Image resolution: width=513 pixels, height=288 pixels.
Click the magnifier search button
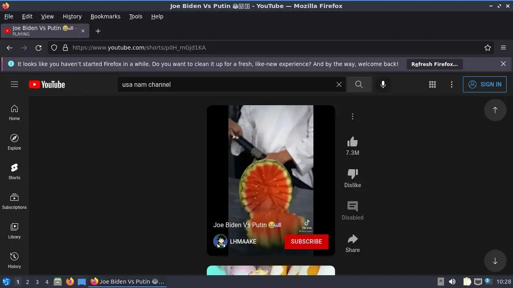359,84
